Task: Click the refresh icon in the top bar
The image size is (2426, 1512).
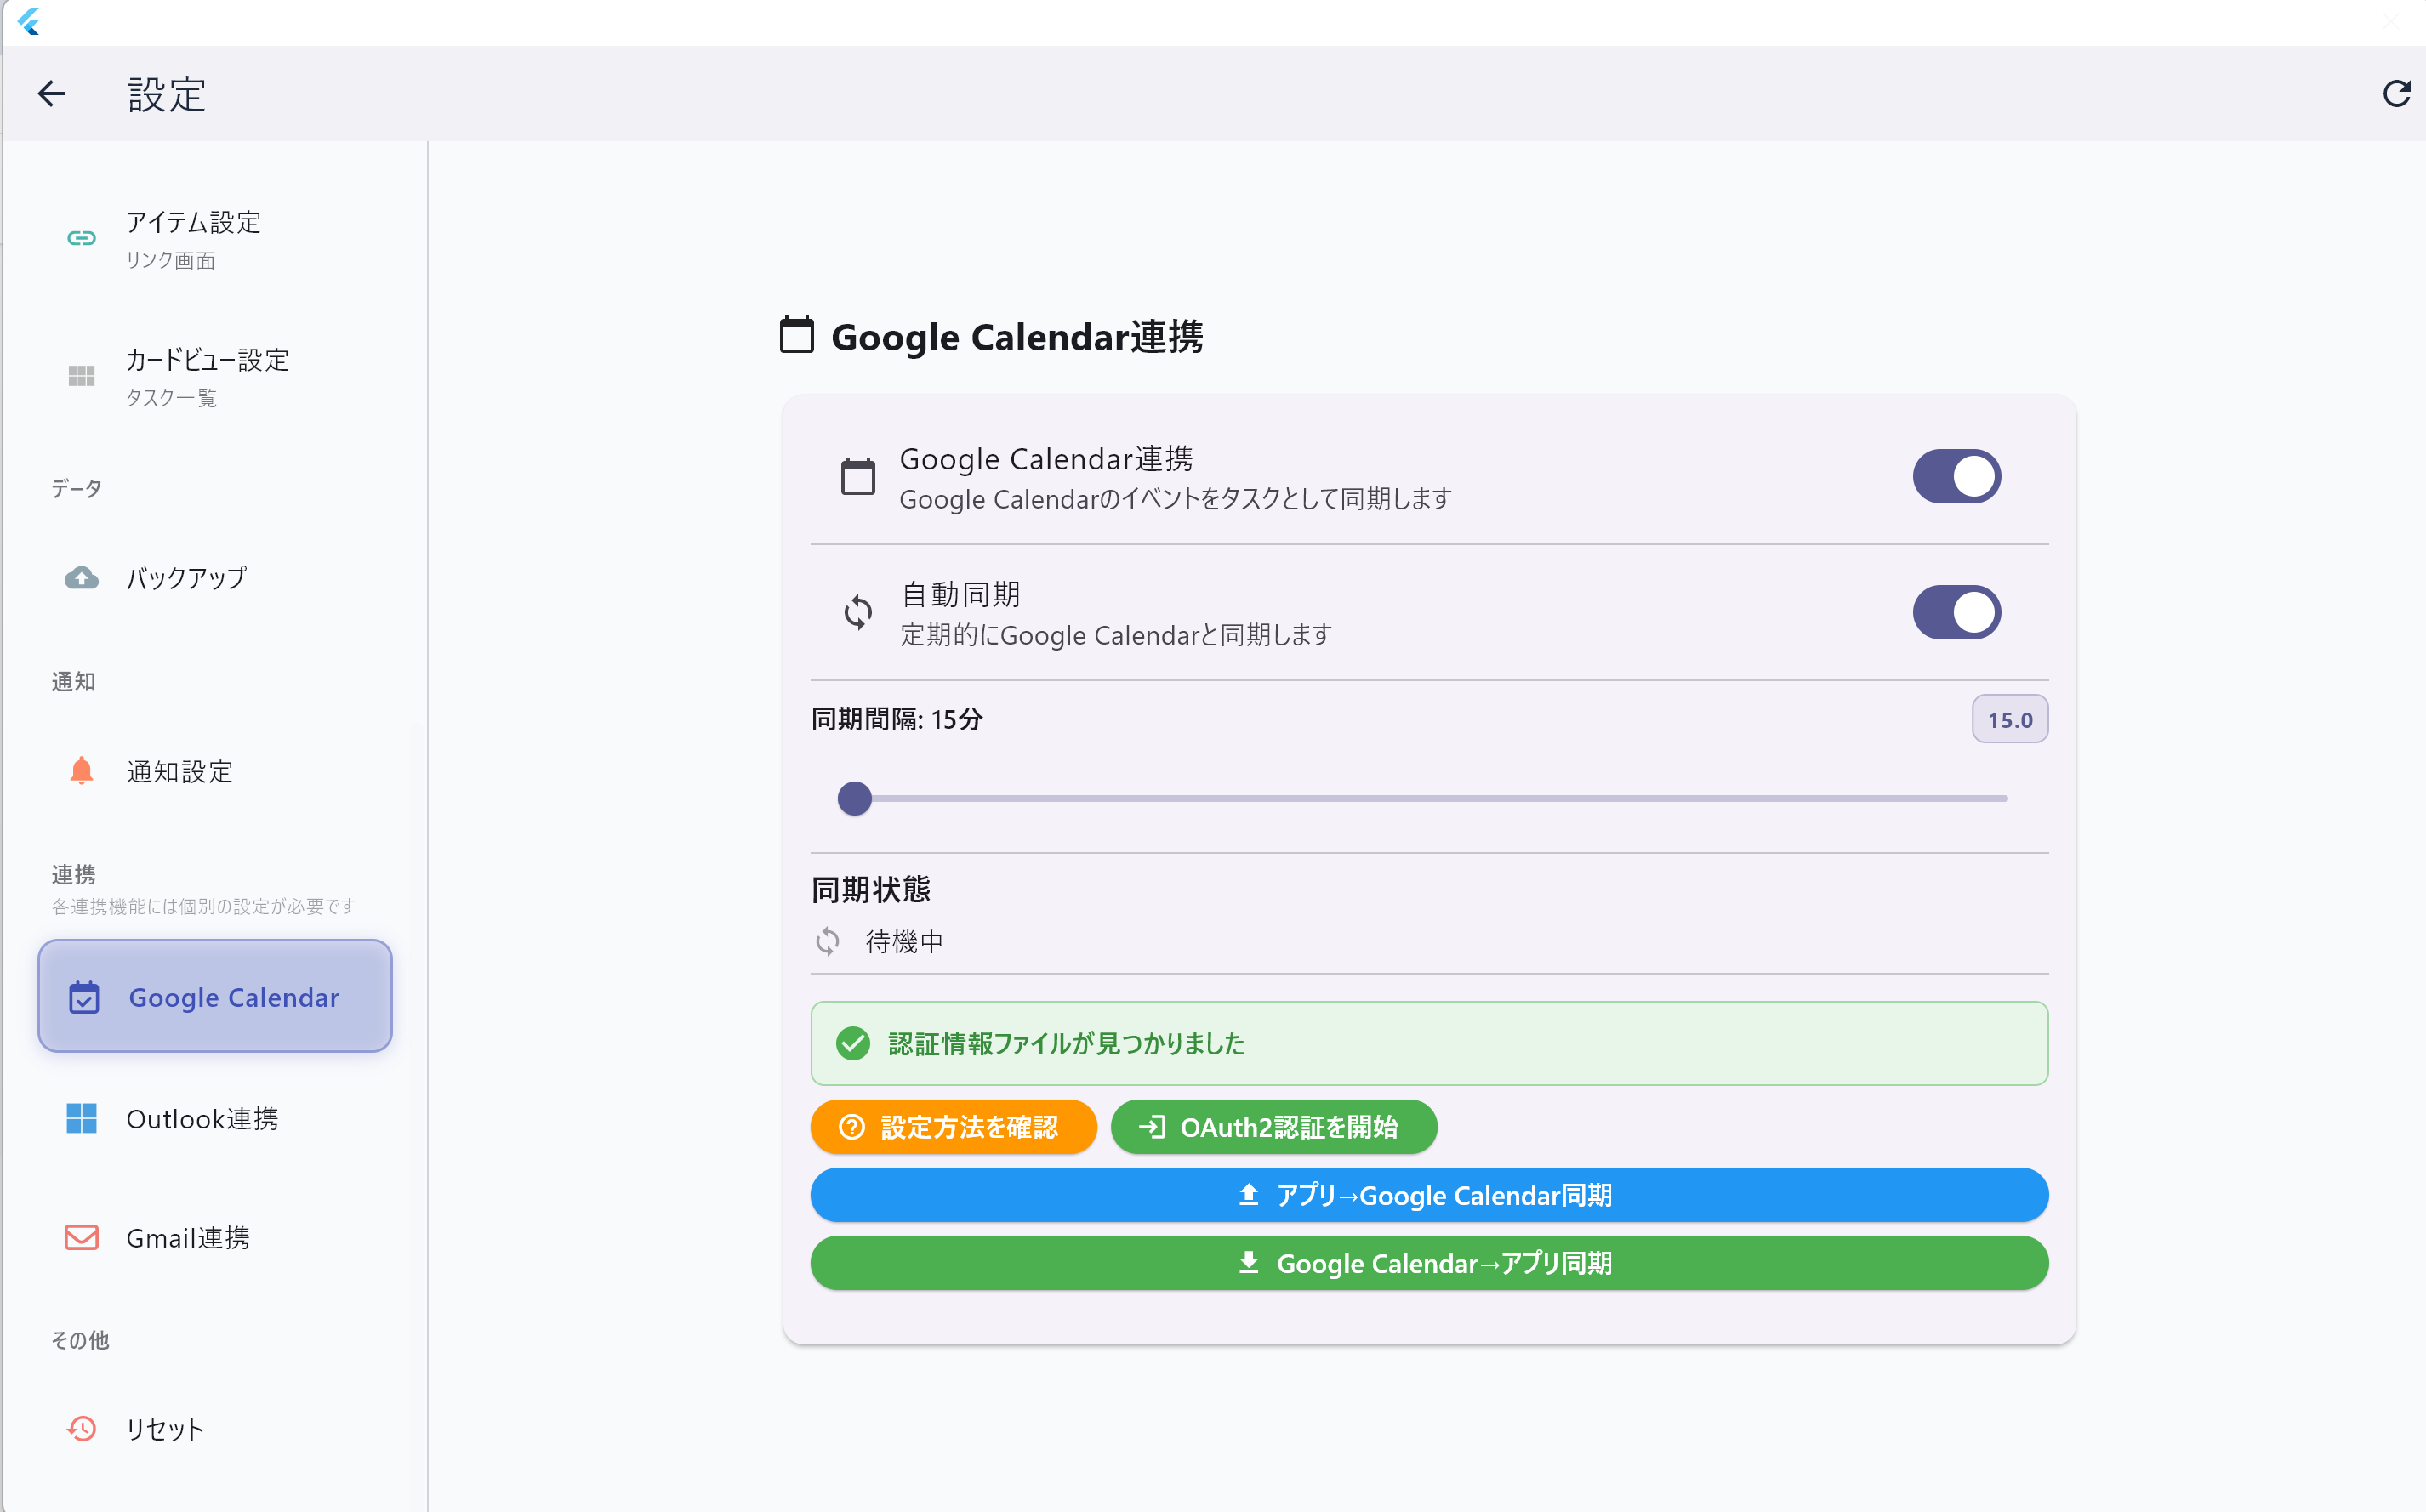Action: tap(2396, 93)
